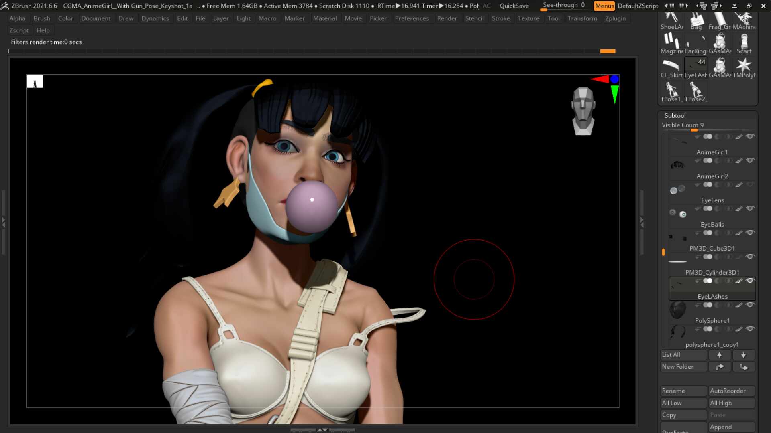Screen dimensions: 771x433
Task: Select the Magzine tool thumbnail
Action: (x=671, y=44)
